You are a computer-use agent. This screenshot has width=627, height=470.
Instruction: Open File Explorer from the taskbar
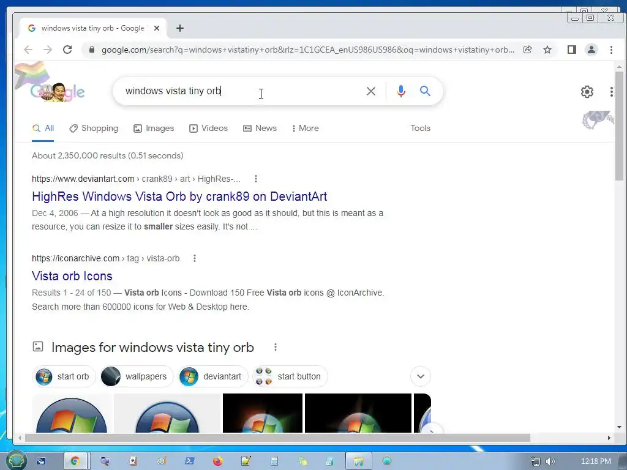tap(358, 461)
